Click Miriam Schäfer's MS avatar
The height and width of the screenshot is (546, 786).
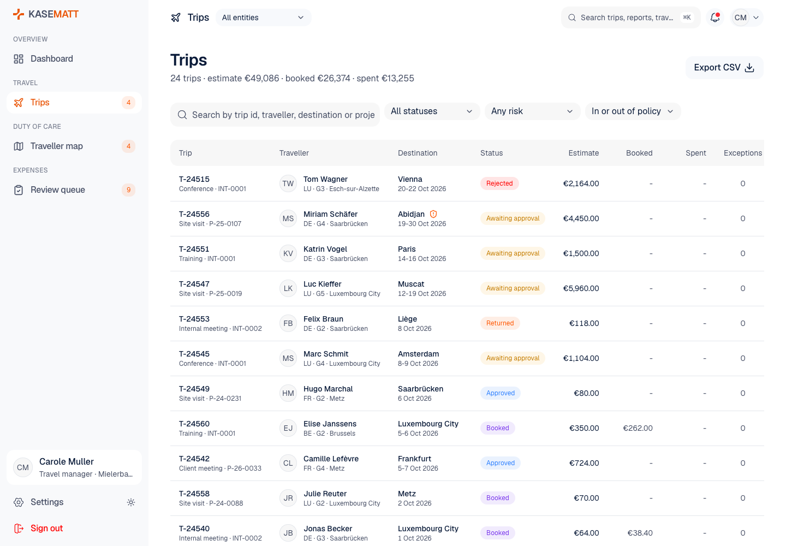tap(288, 218)
